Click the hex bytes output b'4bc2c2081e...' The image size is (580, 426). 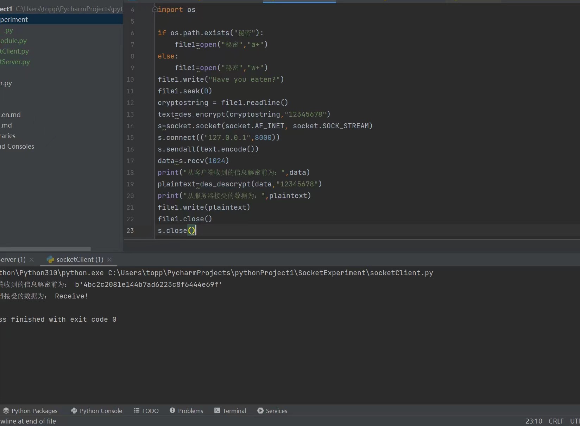coord(149,285)
